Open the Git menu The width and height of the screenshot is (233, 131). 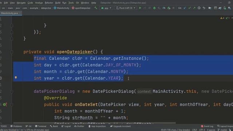(x=77, y=3)
